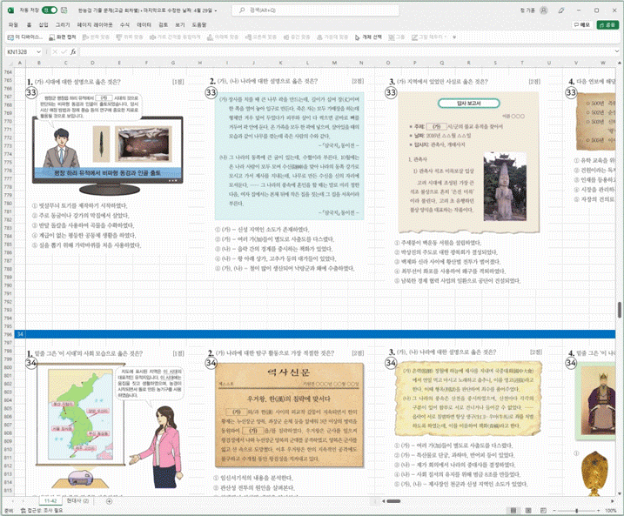Viewport: 624px width, 516px height.
Task: Open the 데이터 ribbon tab
Action: click(144, 24)
